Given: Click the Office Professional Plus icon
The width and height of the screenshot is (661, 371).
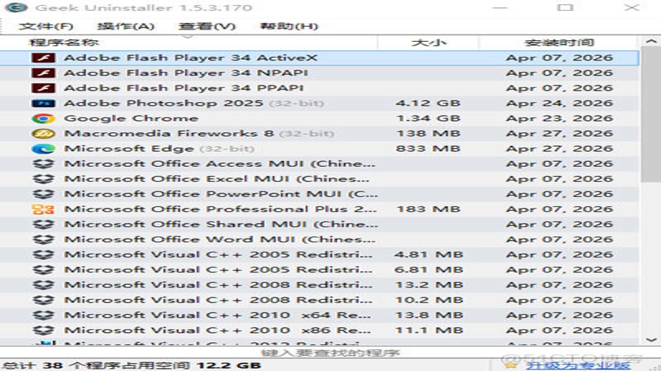Looking at the screenshot, I should pyautogui.click(x=43, y=209).
